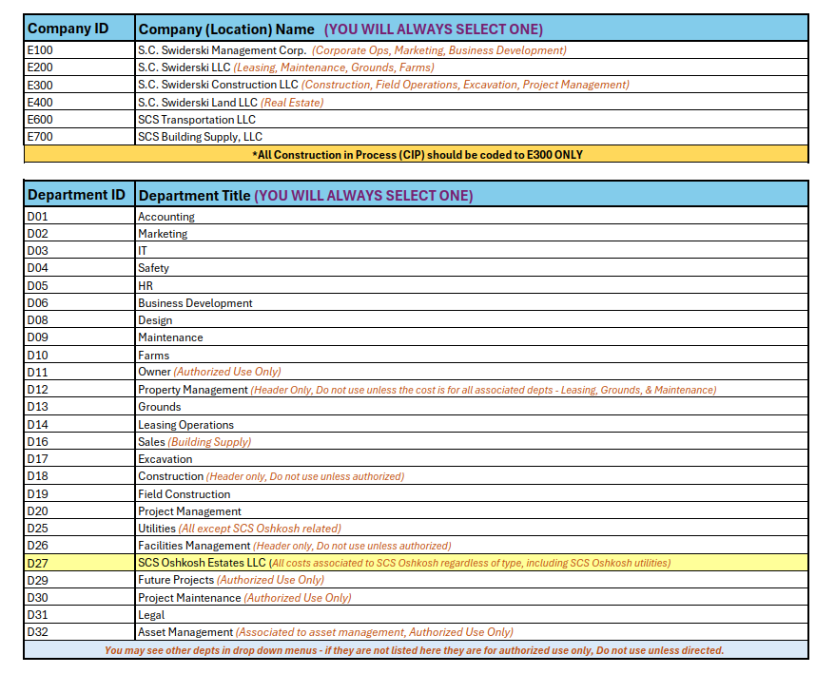816x674 pixels.
Task: Click the Department ID header cell
Action: tap(79, 195)
